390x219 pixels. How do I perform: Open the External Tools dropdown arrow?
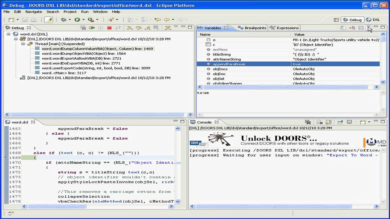click(97, 20)
